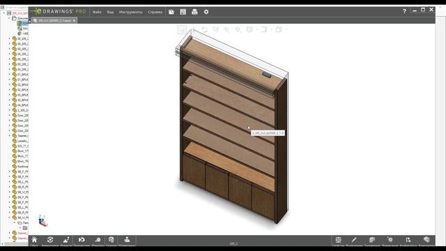The image size is (446, 251).
Task: Select the 04_BPLK tree row
Action: [x=20, y=105]
